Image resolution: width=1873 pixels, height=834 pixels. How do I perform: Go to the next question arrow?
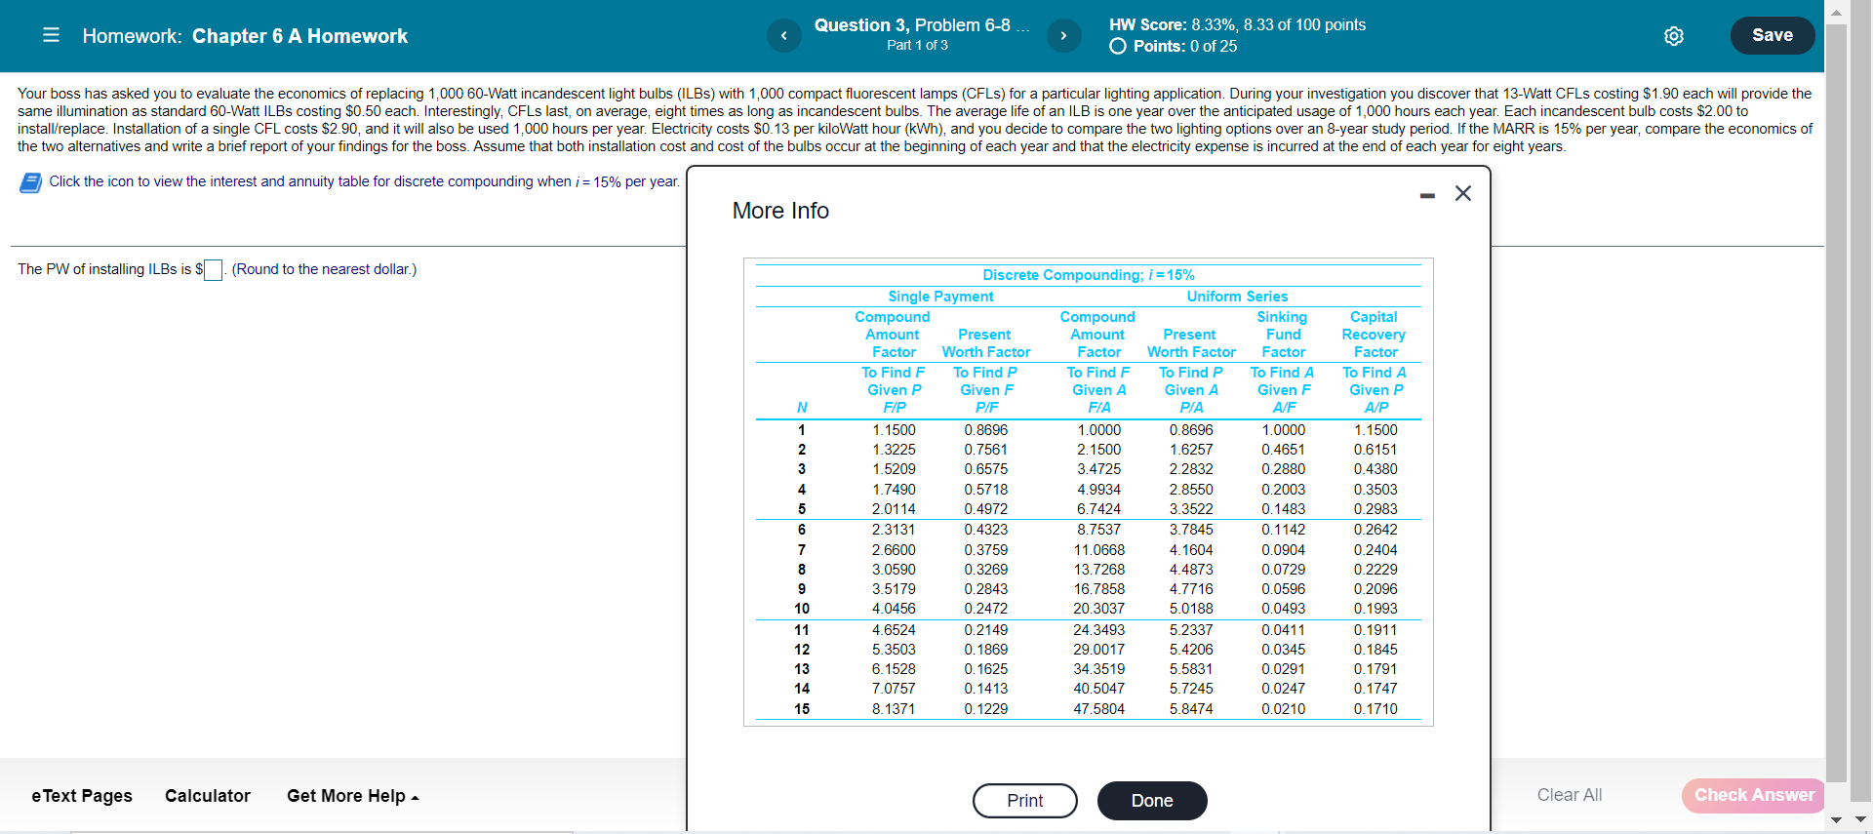pos(1063,36)
